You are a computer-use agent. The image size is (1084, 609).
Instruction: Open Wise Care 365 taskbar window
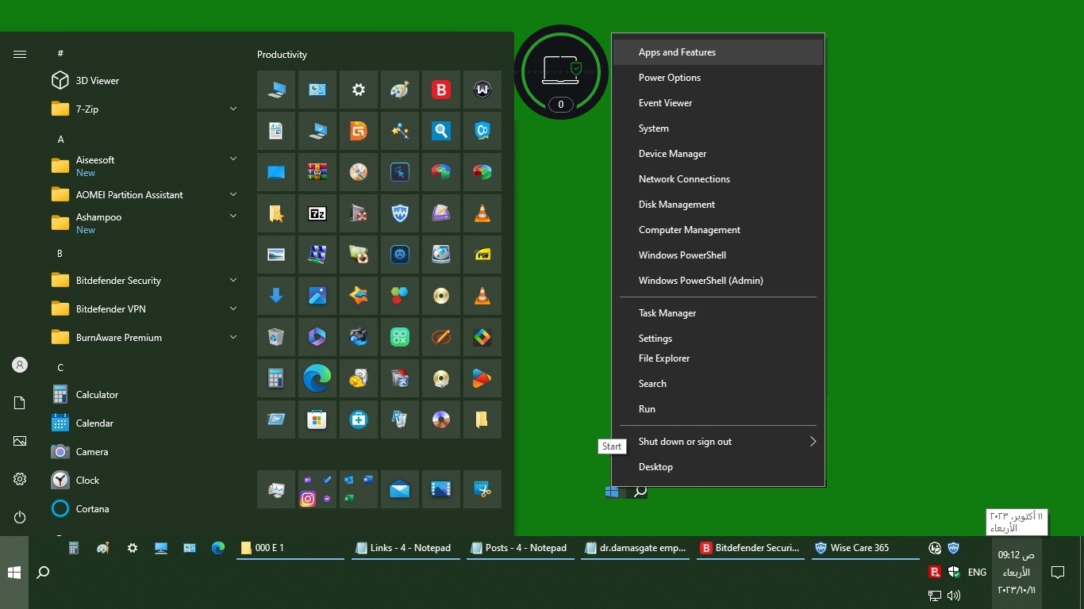point(865,548)
